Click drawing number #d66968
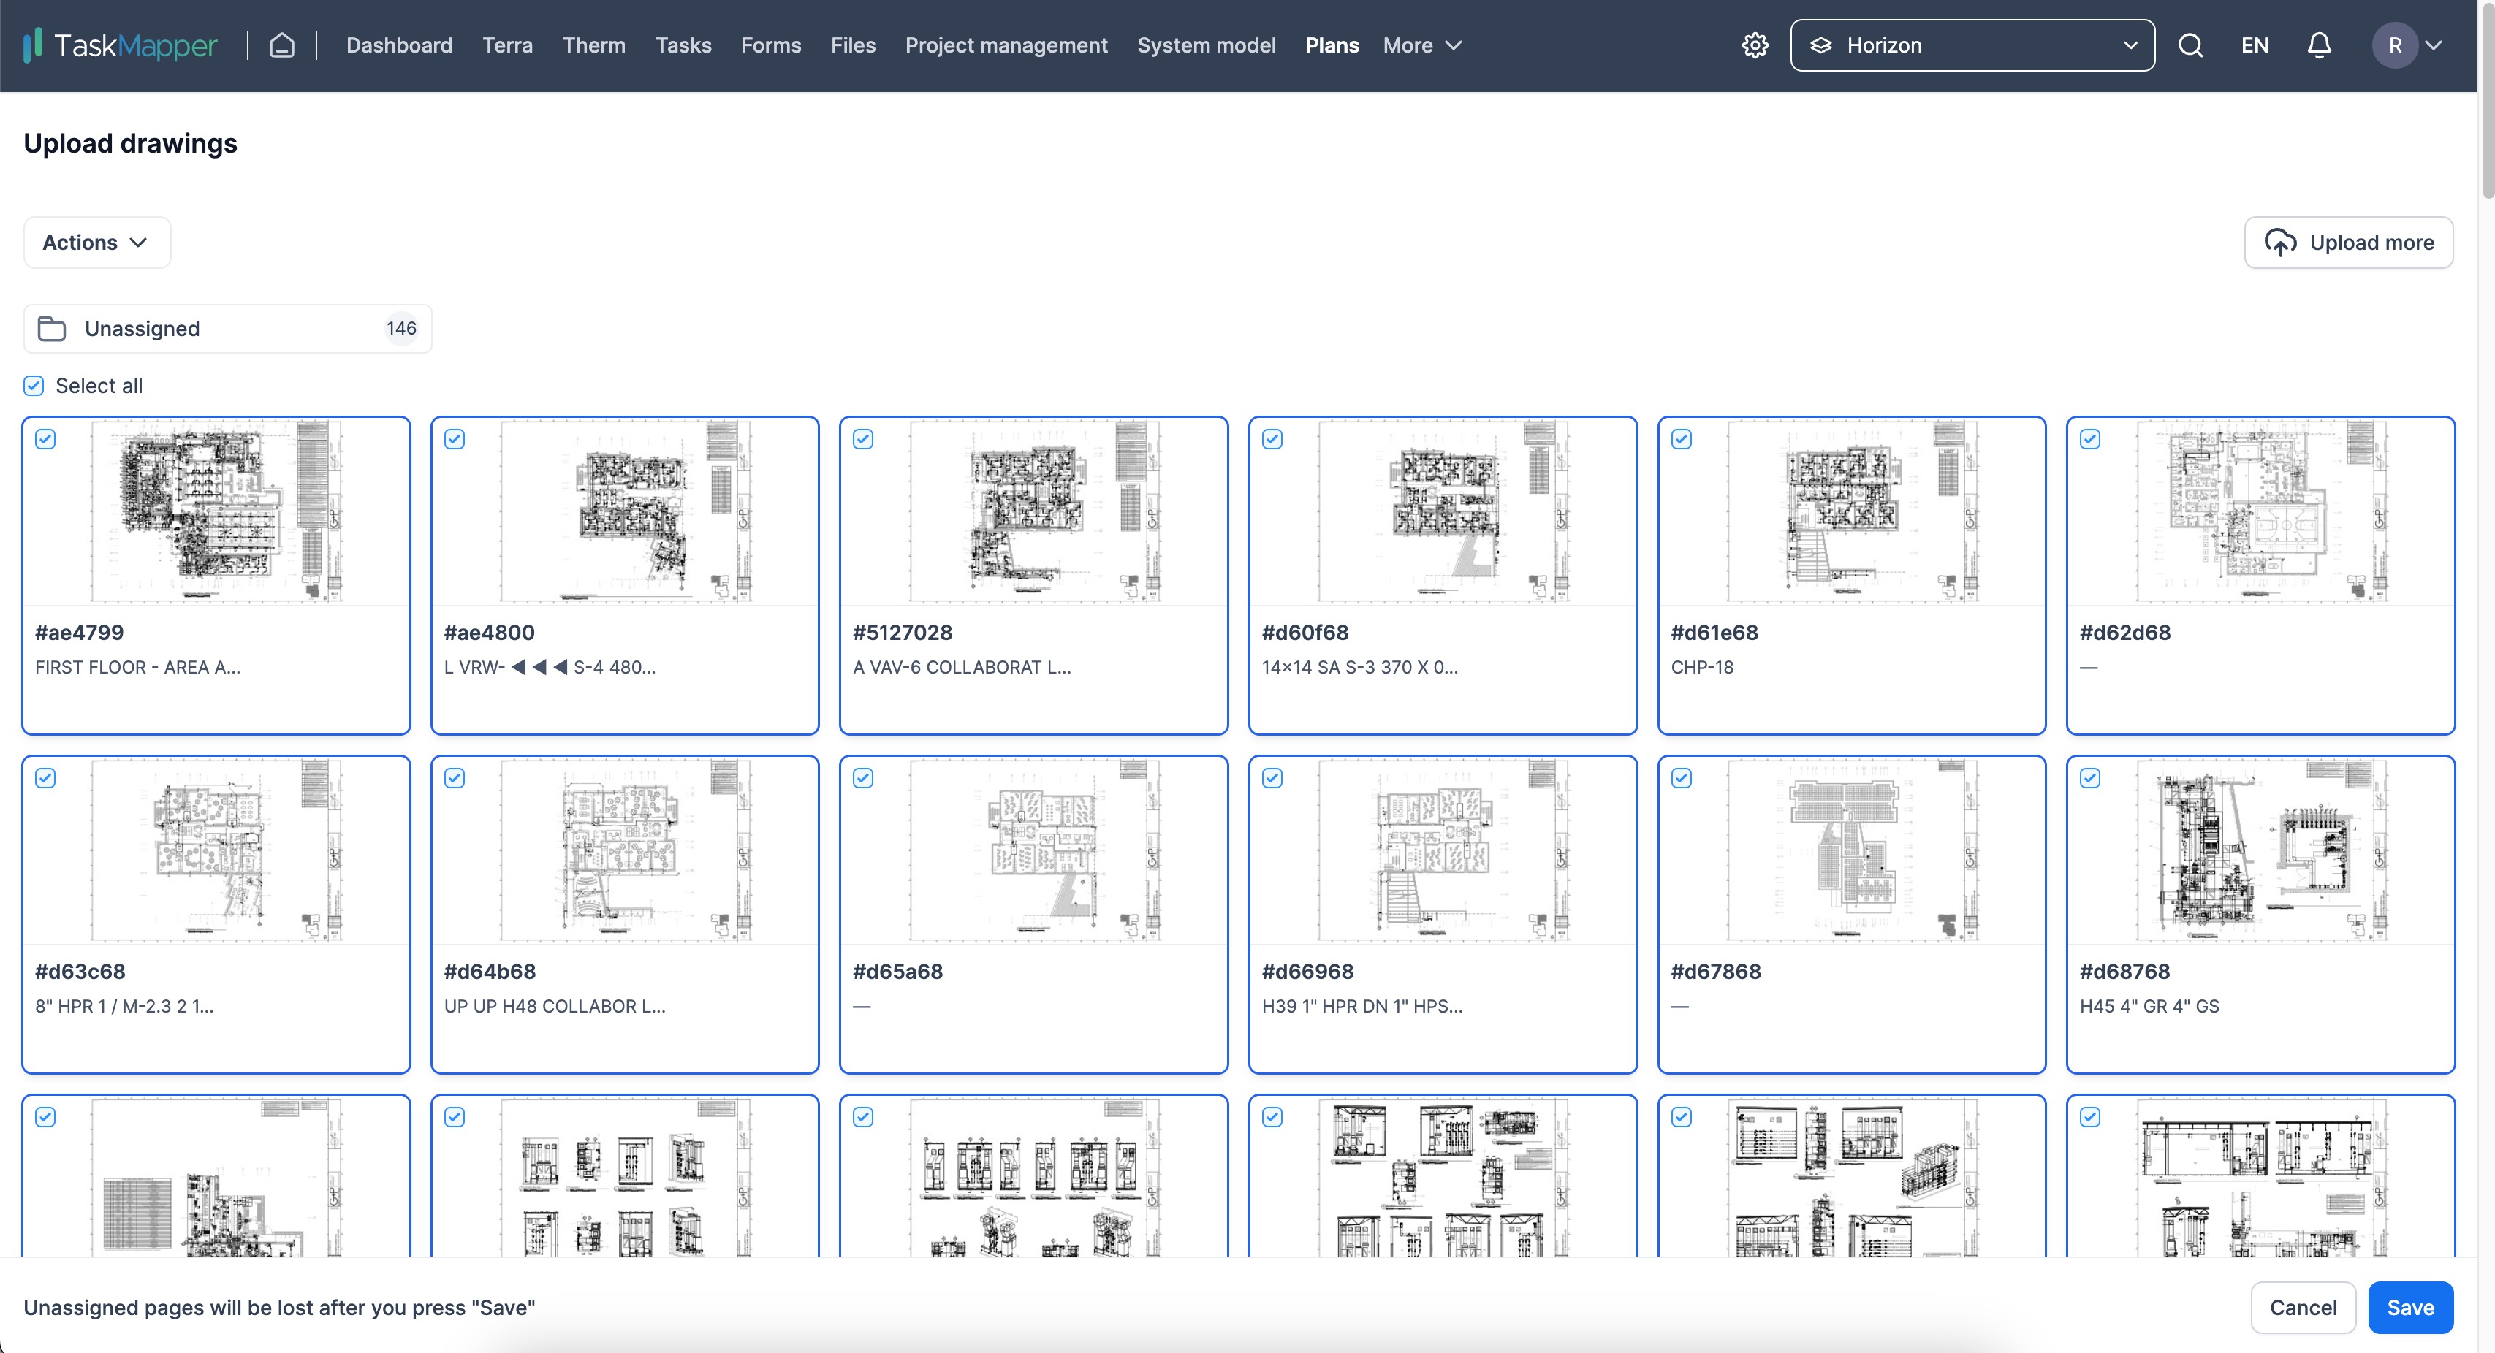This screenshot has height=1353, width=2495. pos(1307,972)
